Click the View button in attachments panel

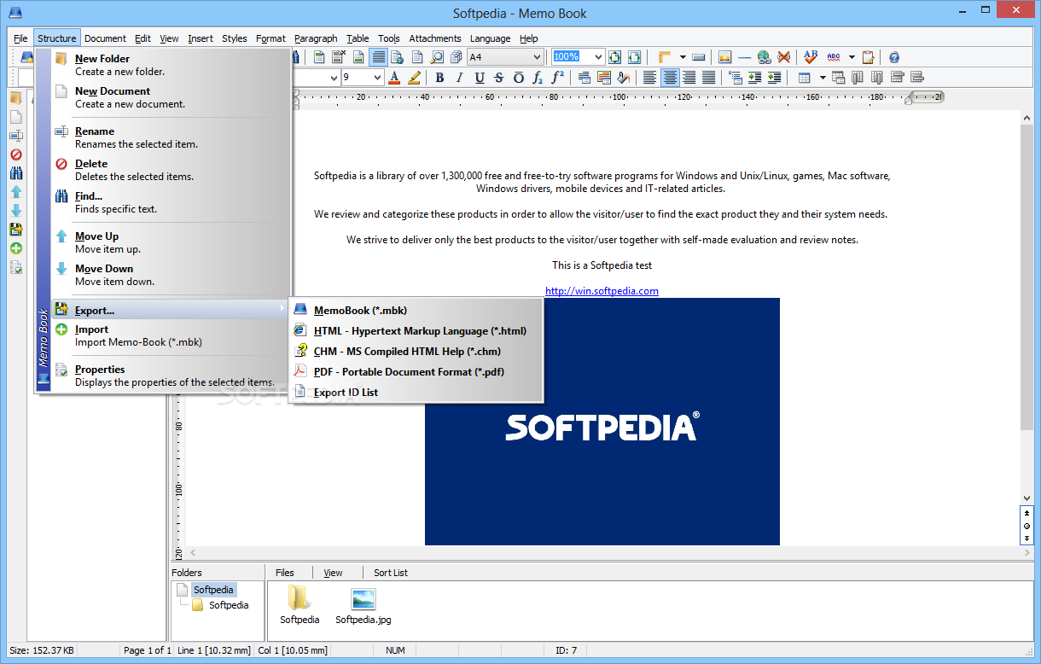[x=333, y=573]
